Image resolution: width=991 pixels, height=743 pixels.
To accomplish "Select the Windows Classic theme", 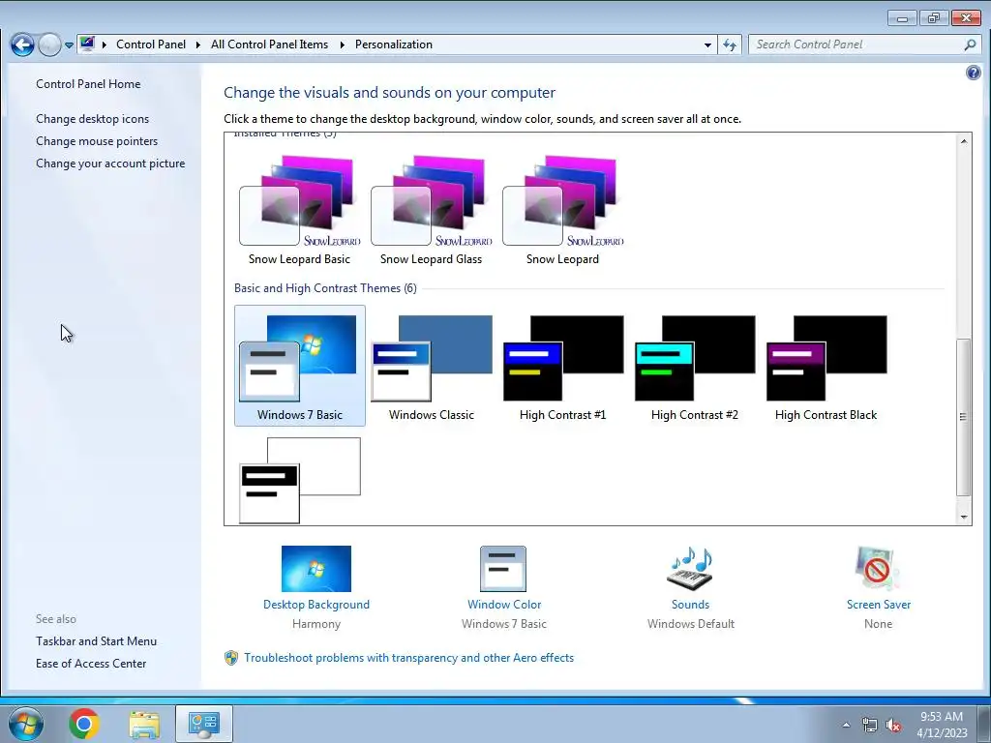I will 431,366.
